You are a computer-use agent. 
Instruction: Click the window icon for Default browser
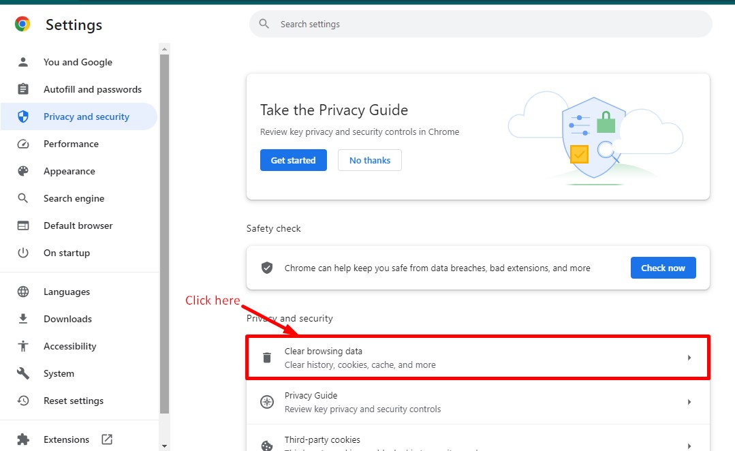coord(23,226)
